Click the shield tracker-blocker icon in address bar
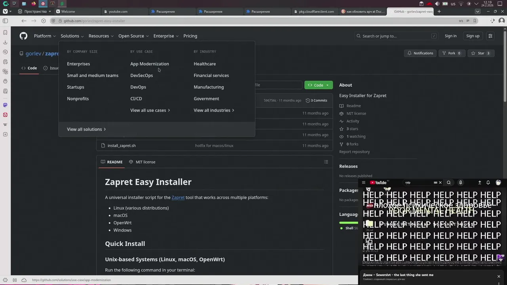Viewport: 507px width, 285px height. pyautogui.click(x=53, y=21)
